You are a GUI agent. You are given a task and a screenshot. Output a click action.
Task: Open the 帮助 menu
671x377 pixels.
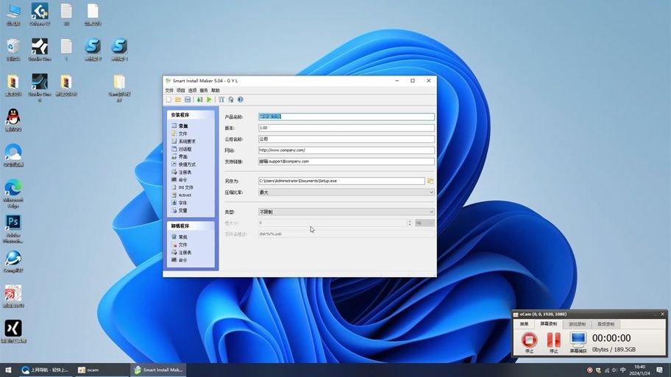[x=216, y=90]
